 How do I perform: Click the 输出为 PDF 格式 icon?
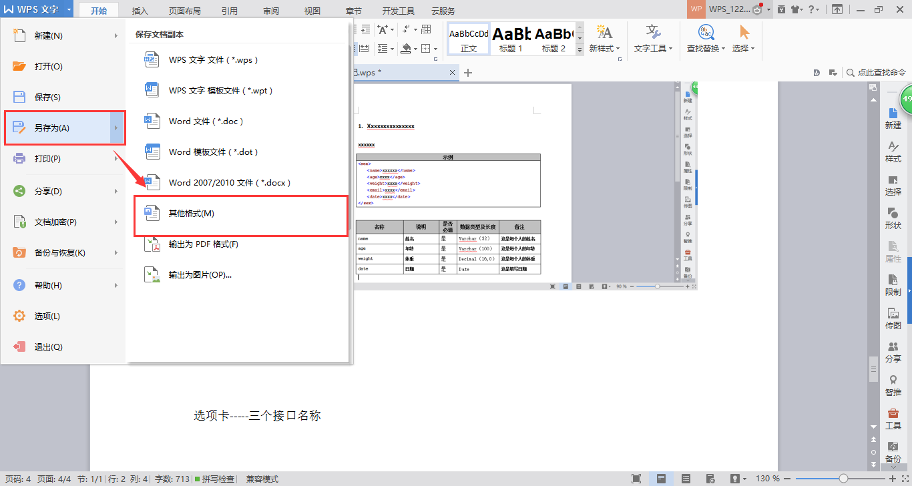pyautogui.click(x=153, y=244)
